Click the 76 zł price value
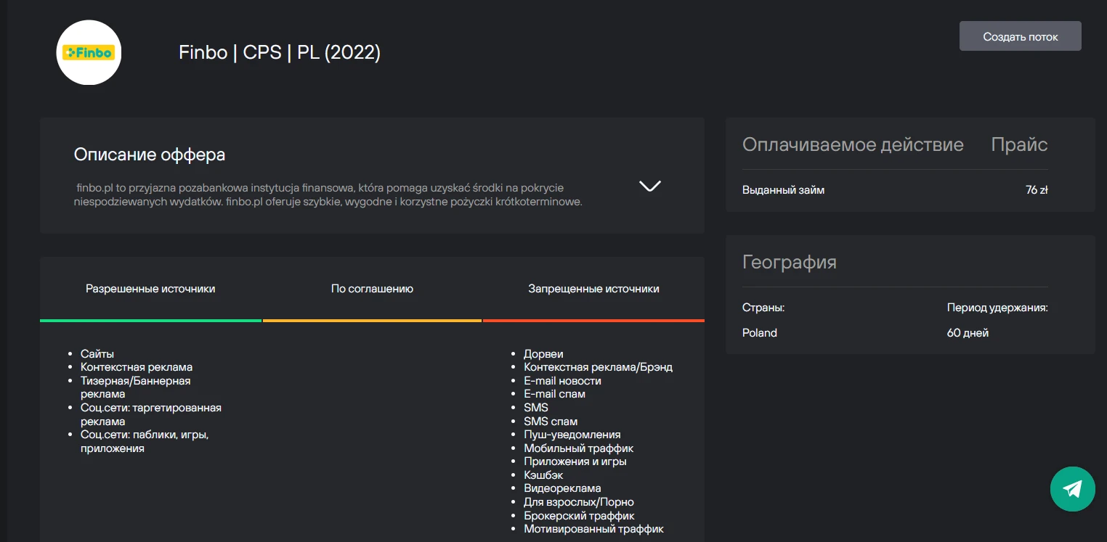 tap(1037, 190)
